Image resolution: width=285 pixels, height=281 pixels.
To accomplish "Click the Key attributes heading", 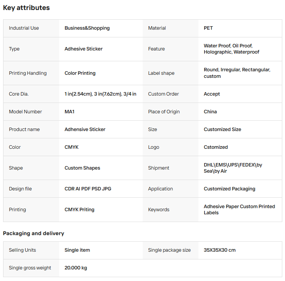I will pyautogui.click(x=26, y=8).
